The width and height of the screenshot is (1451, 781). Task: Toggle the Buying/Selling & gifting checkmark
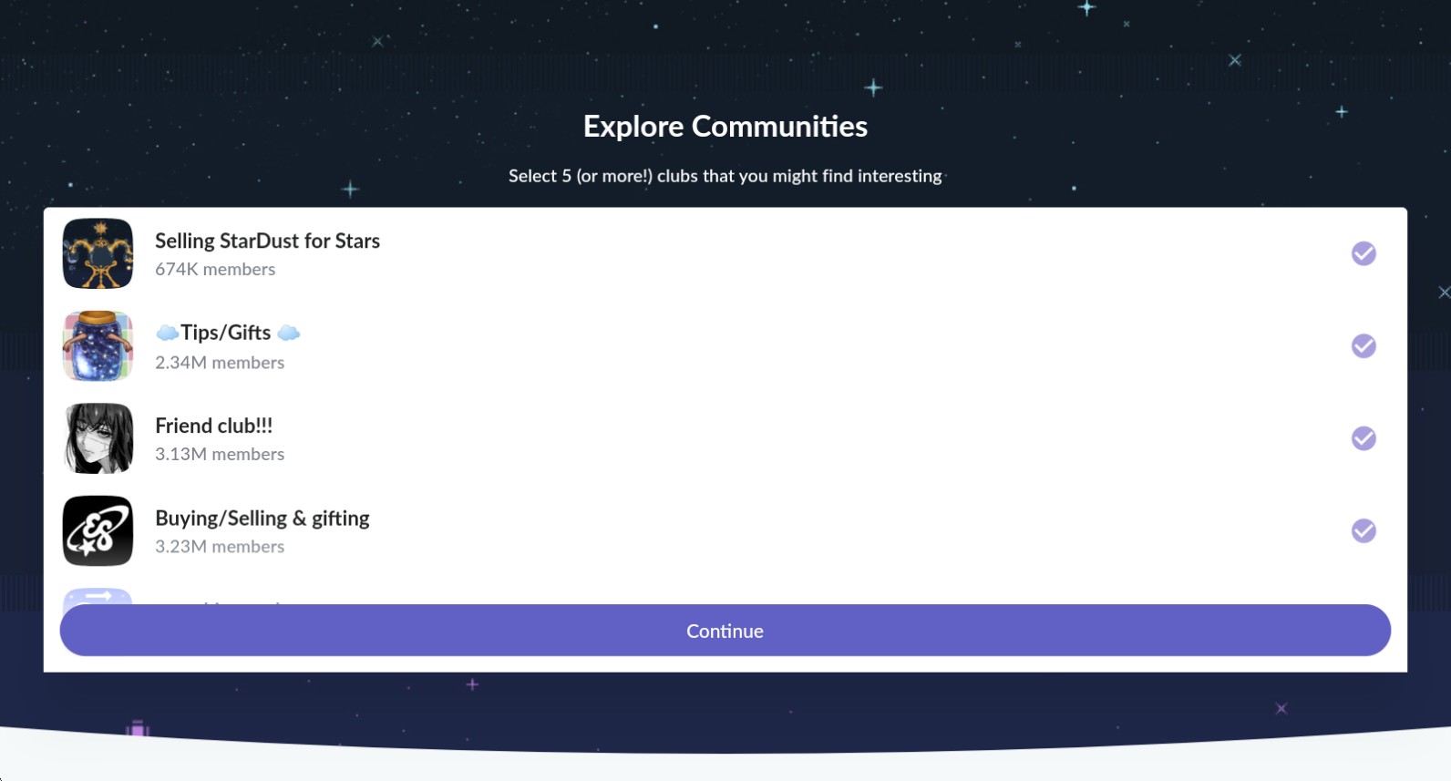(1363, 530)
